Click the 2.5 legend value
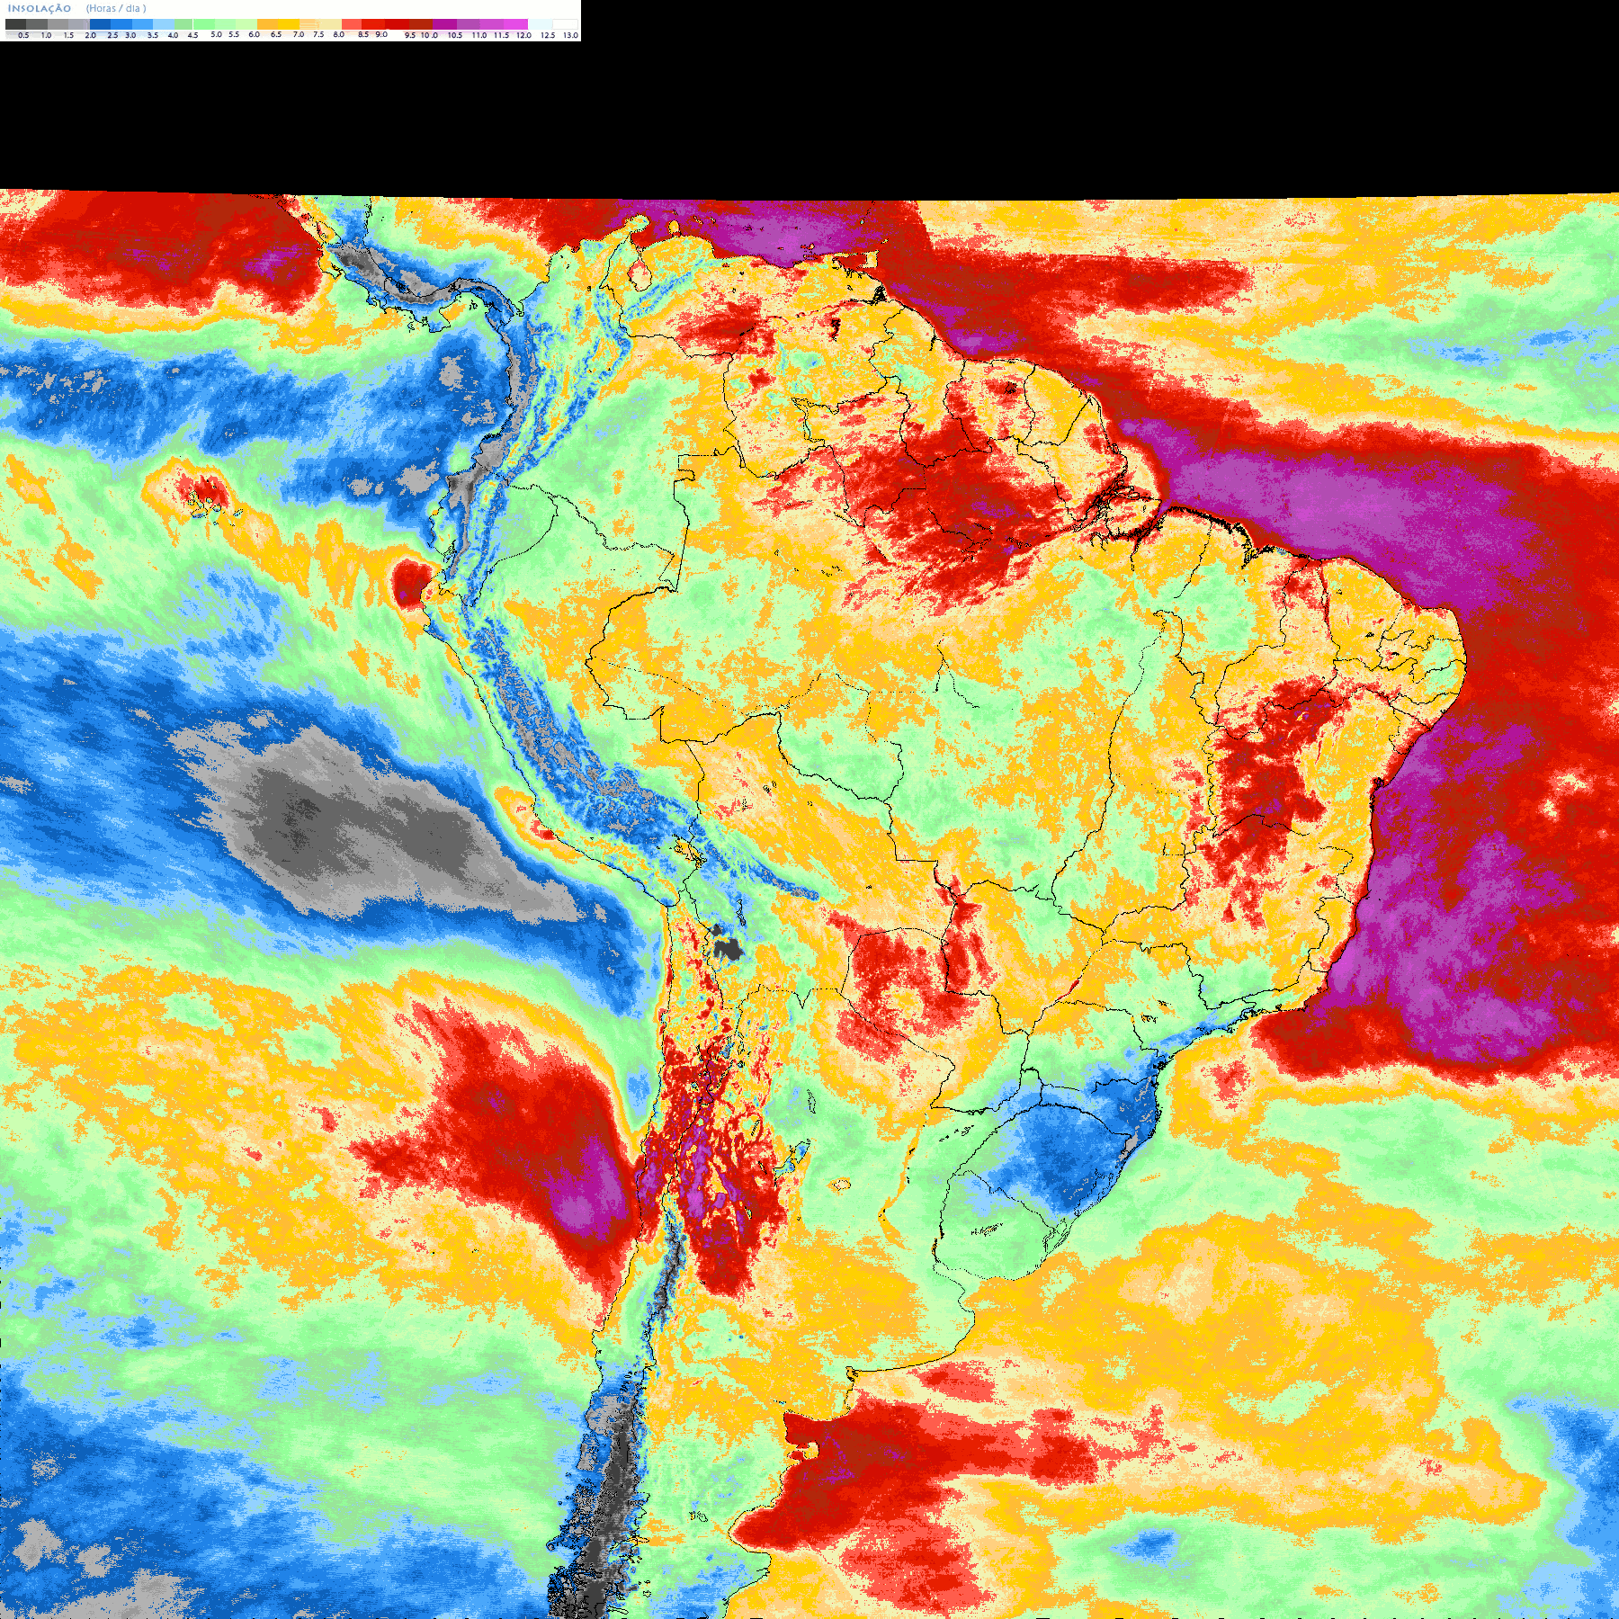The width and height of the screenshot is (1619, 1619). 112,35
